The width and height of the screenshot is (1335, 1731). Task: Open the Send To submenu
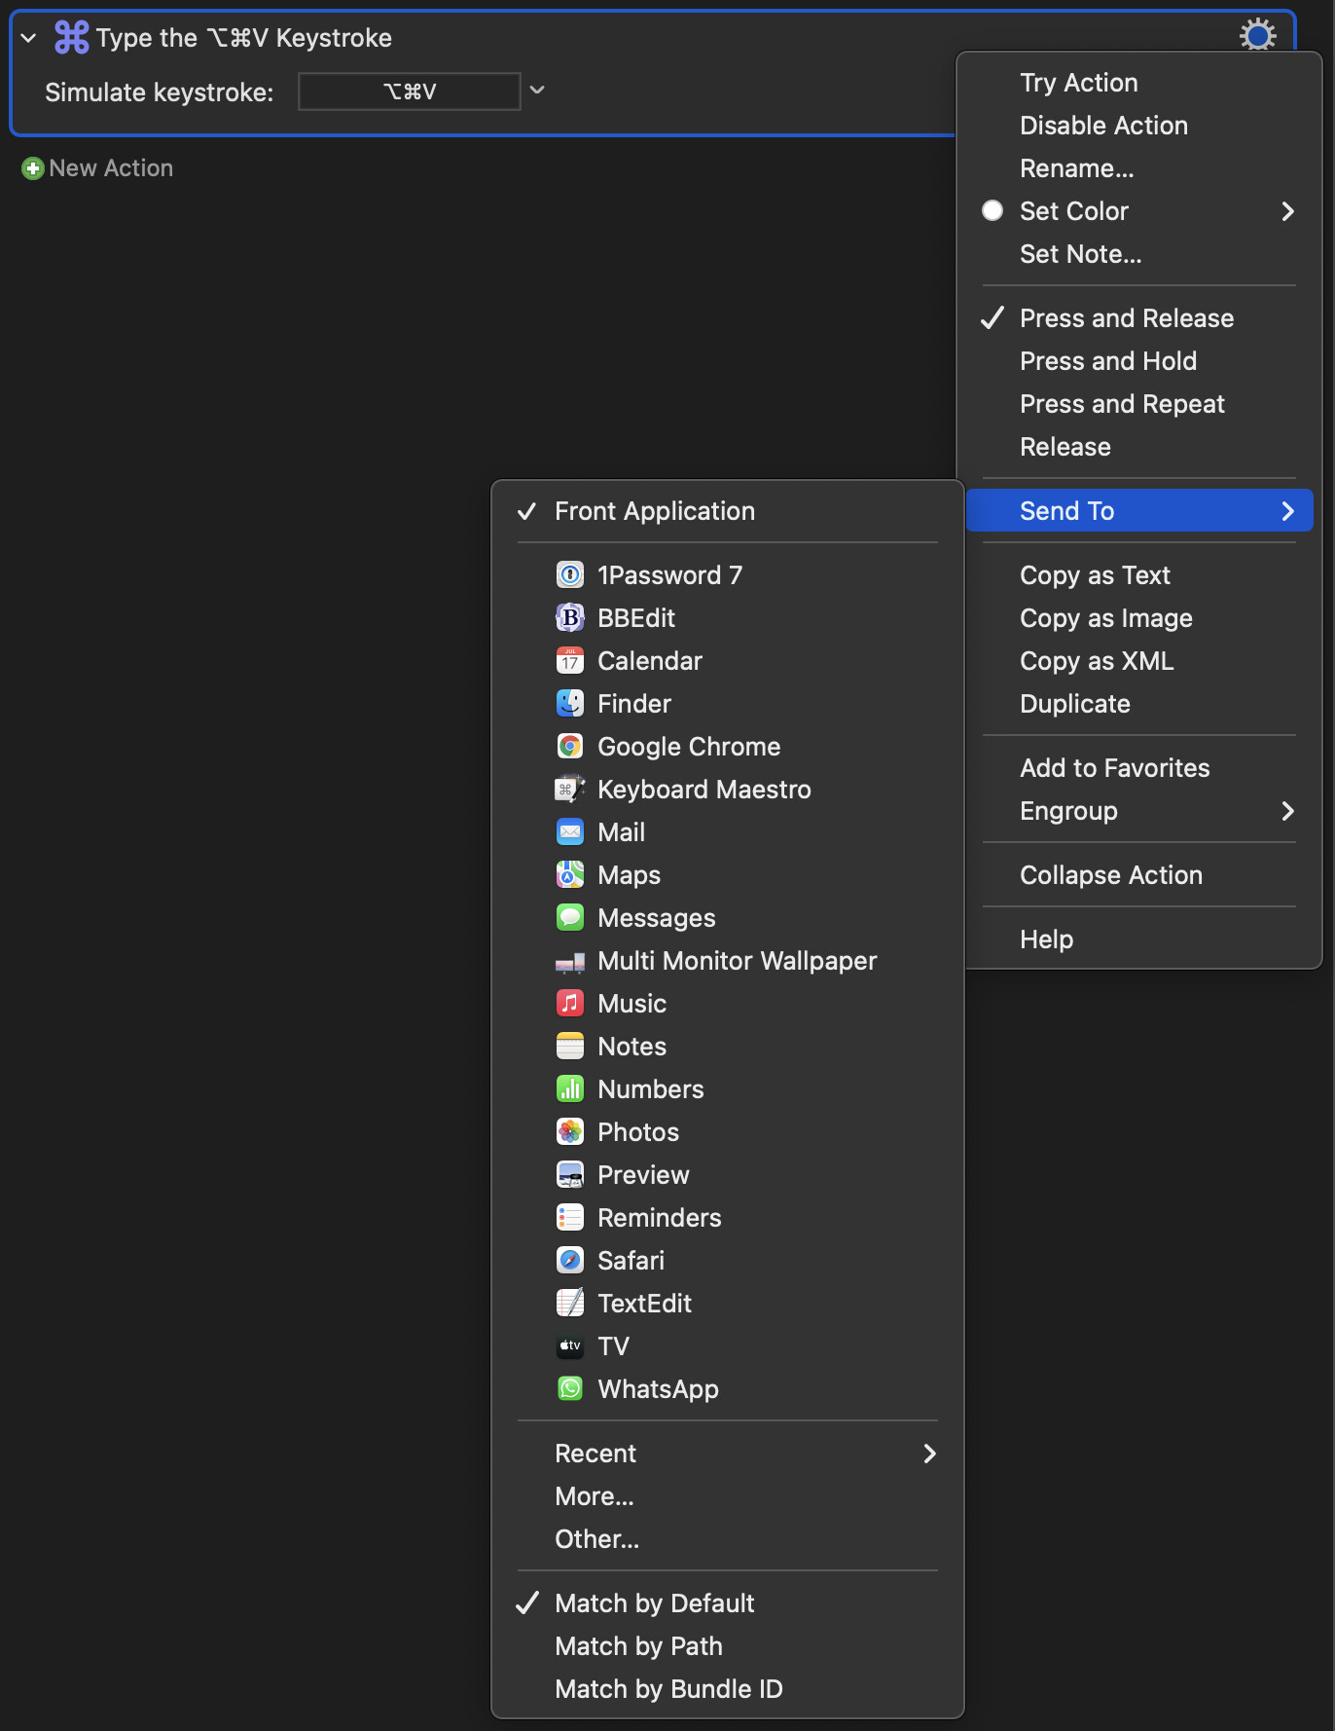(x=1139, y=511)
